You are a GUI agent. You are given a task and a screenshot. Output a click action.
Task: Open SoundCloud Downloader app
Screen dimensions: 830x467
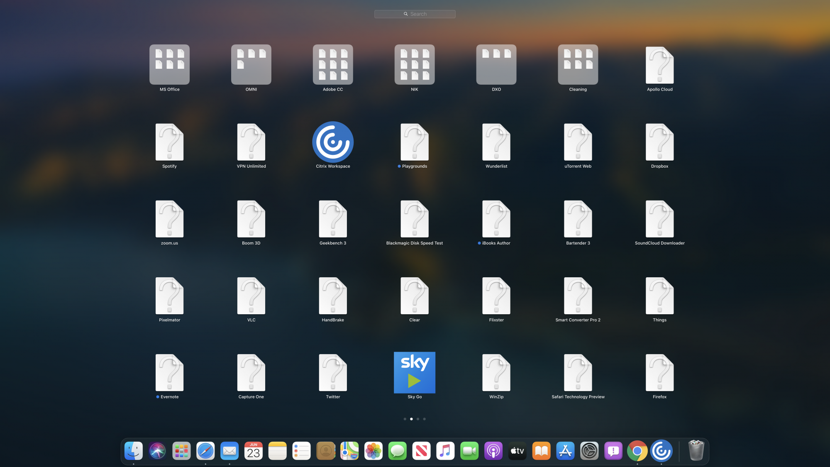(660, 219)
